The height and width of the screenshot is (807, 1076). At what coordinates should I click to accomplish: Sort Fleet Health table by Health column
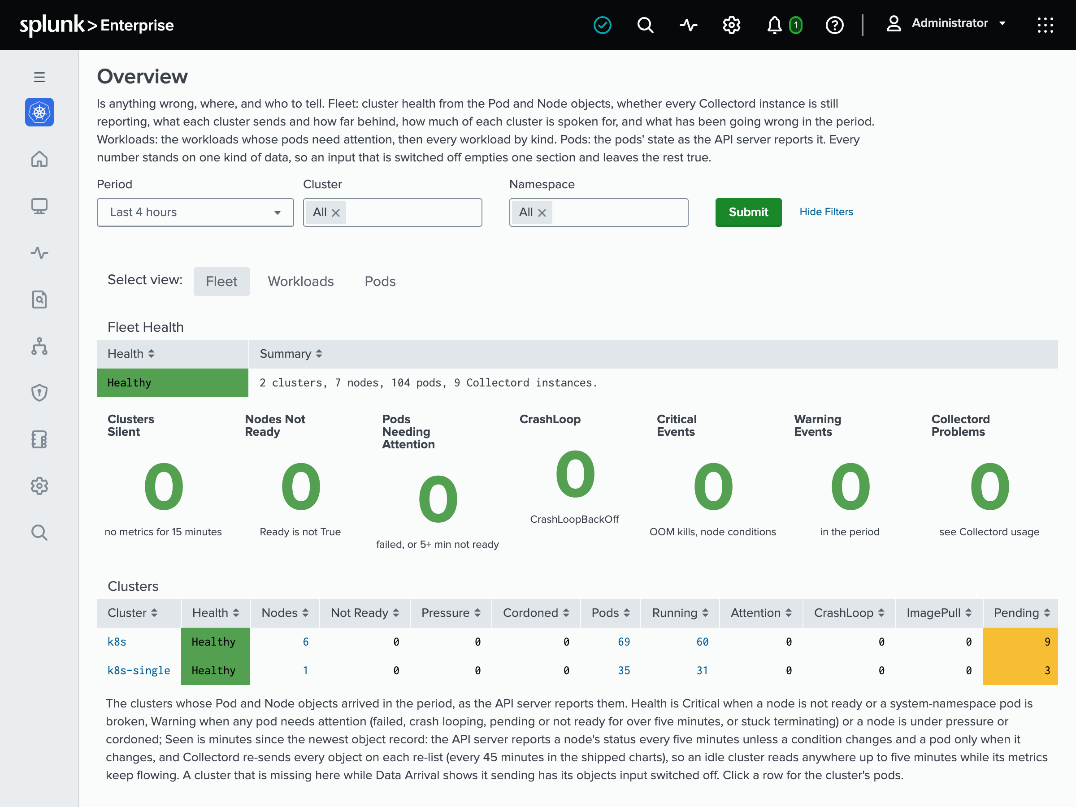(131, 354)
